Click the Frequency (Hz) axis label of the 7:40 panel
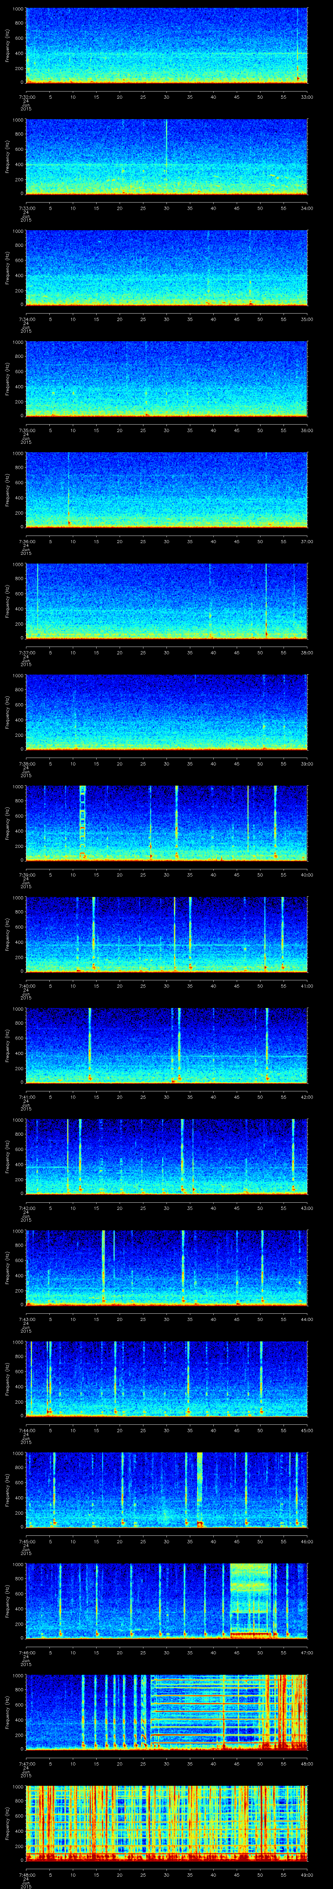The height and width of the screenshot is (1889, 333). (7, 934)
